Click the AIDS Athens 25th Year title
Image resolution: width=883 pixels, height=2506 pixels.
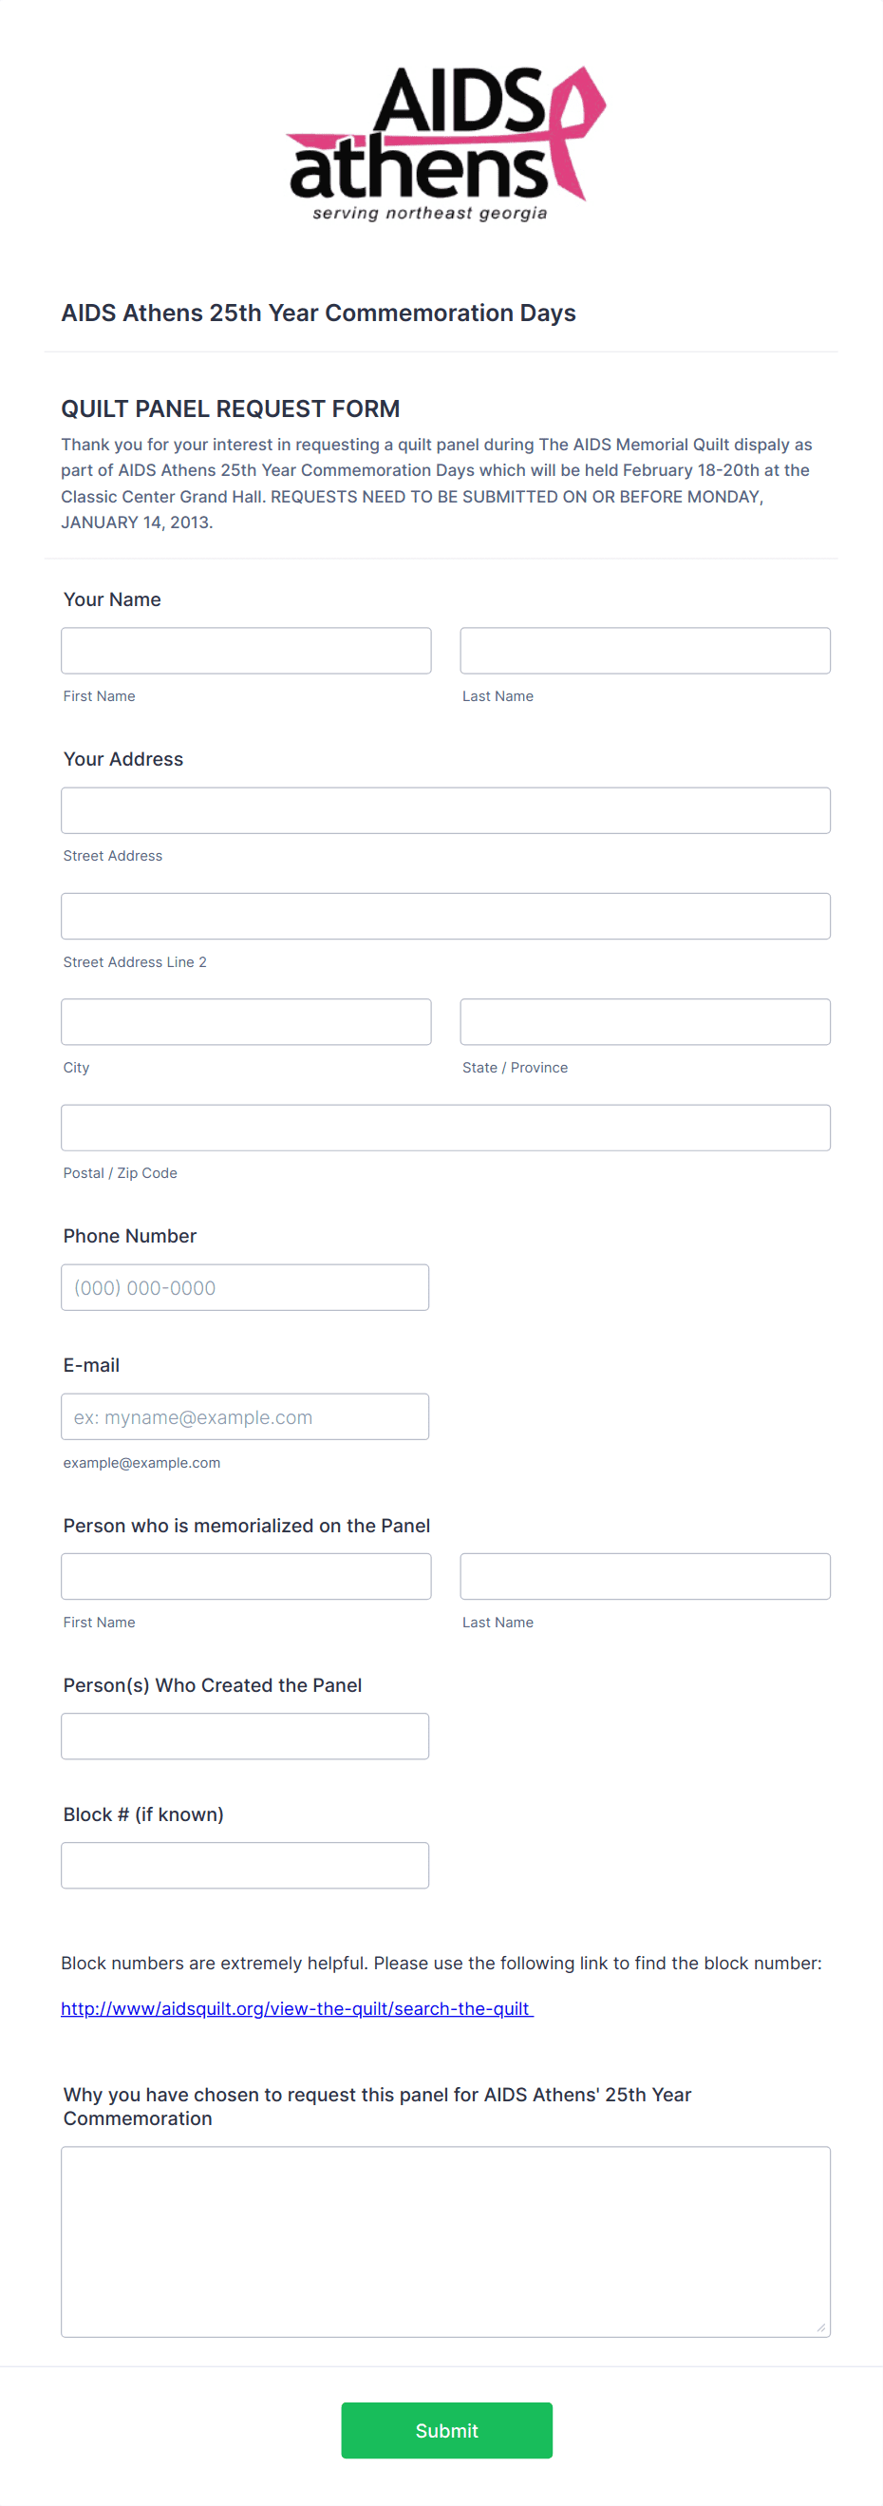318,313
